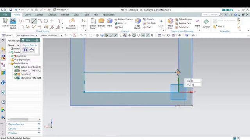
Task: Select the Profile curve tool
Action: coord(21,21)
